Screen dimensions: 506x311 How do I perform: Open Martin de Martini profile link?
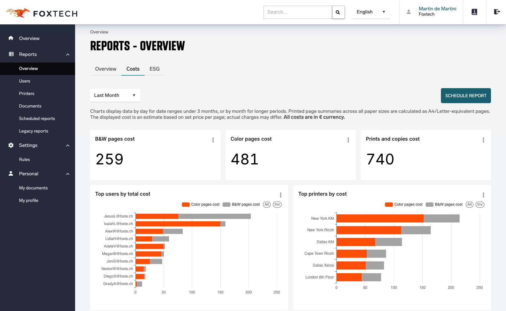(x=437, y=9)
